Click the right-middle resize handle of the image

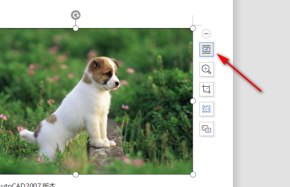click(x=193, y=101)
